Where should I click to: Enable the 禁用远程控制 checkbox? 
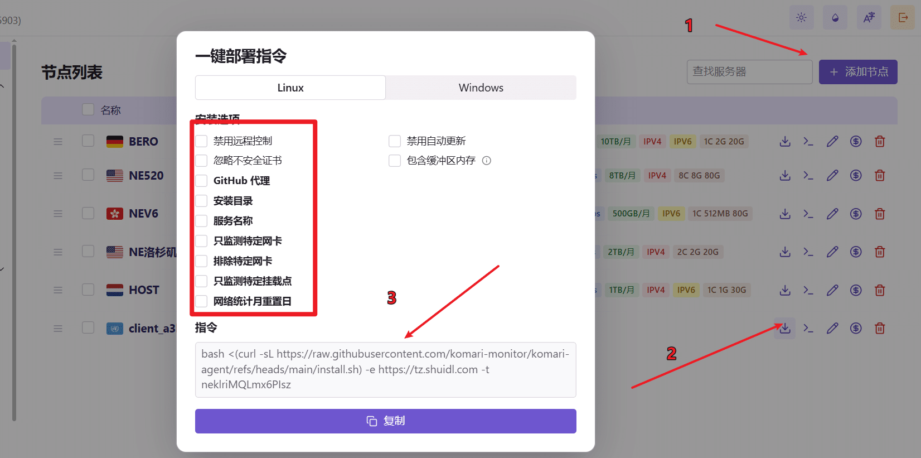(x=201, y=141)
